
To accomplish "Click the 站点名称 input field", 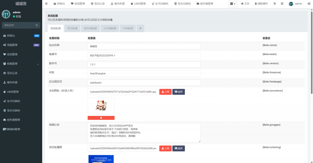I will click(x=144, y=46).
